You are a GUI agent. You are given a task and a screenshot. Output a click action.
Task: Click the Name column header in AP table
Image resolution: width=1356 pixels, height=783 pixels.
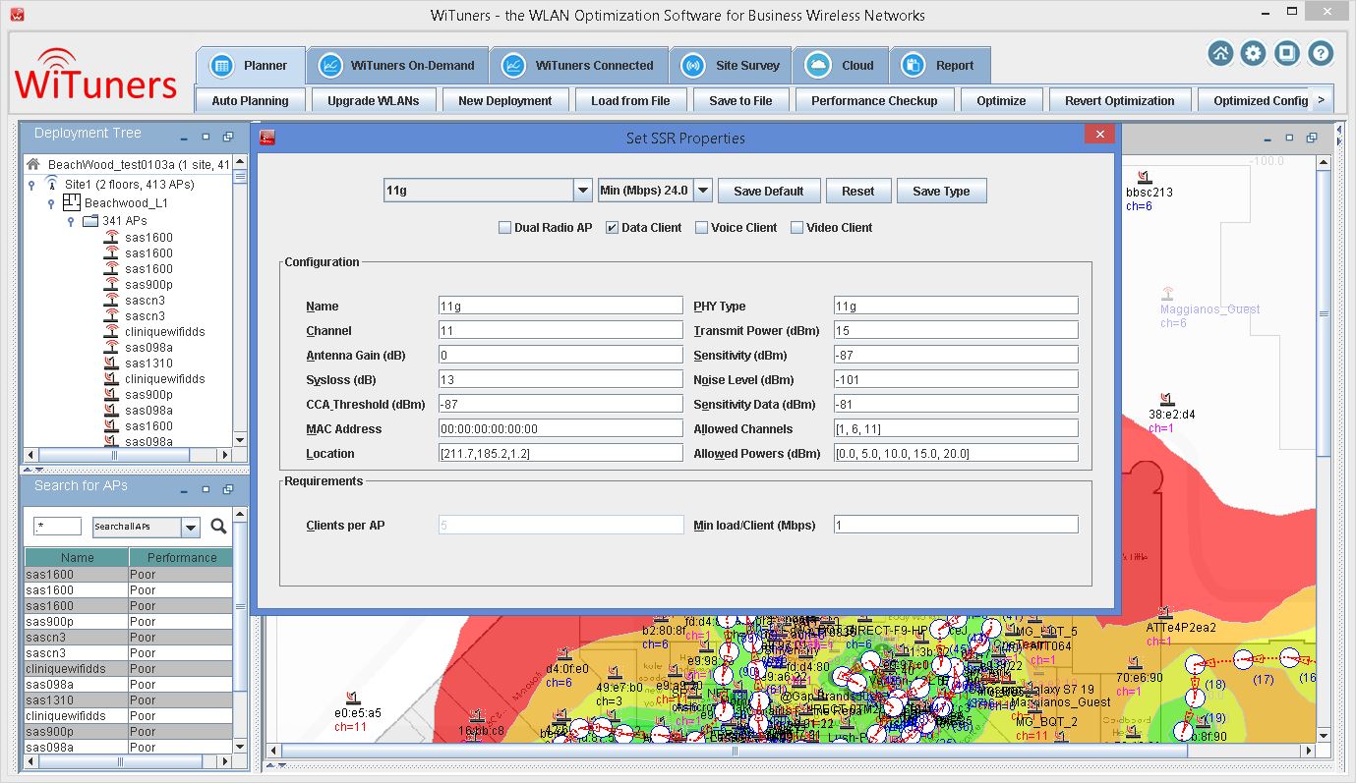(x=77, y=557)
